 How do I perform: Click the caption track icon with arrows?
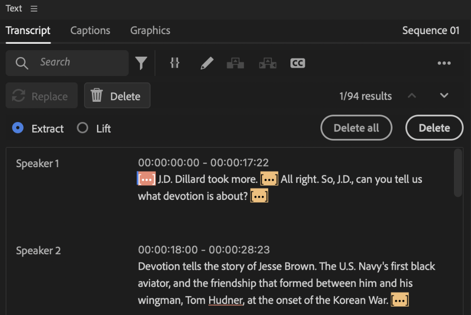tap(267, 63)
